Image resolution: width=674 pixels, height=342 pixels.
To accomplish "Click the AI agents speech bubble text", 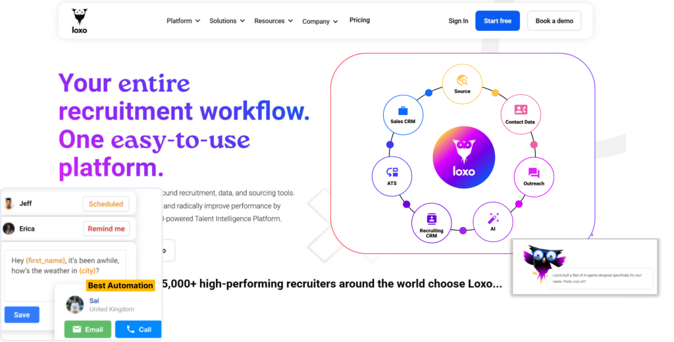I will (597, 278).
